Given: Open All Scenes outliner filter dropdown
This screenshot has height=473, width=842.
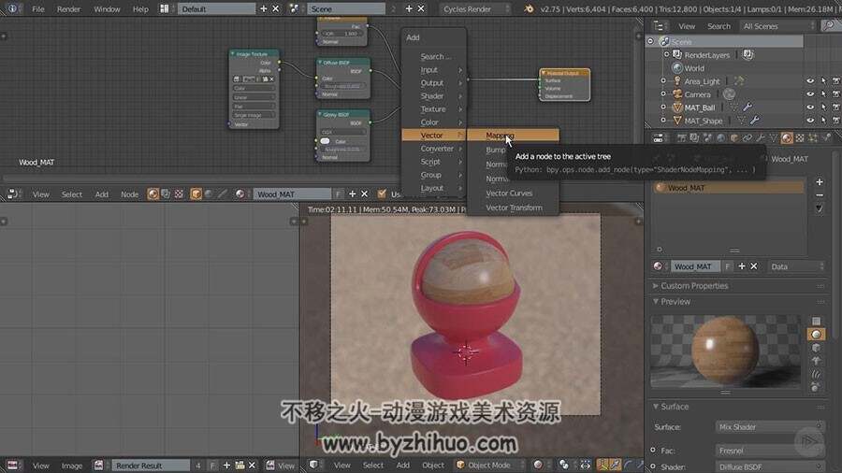Looking at the screenshot, I should (777, 26).
